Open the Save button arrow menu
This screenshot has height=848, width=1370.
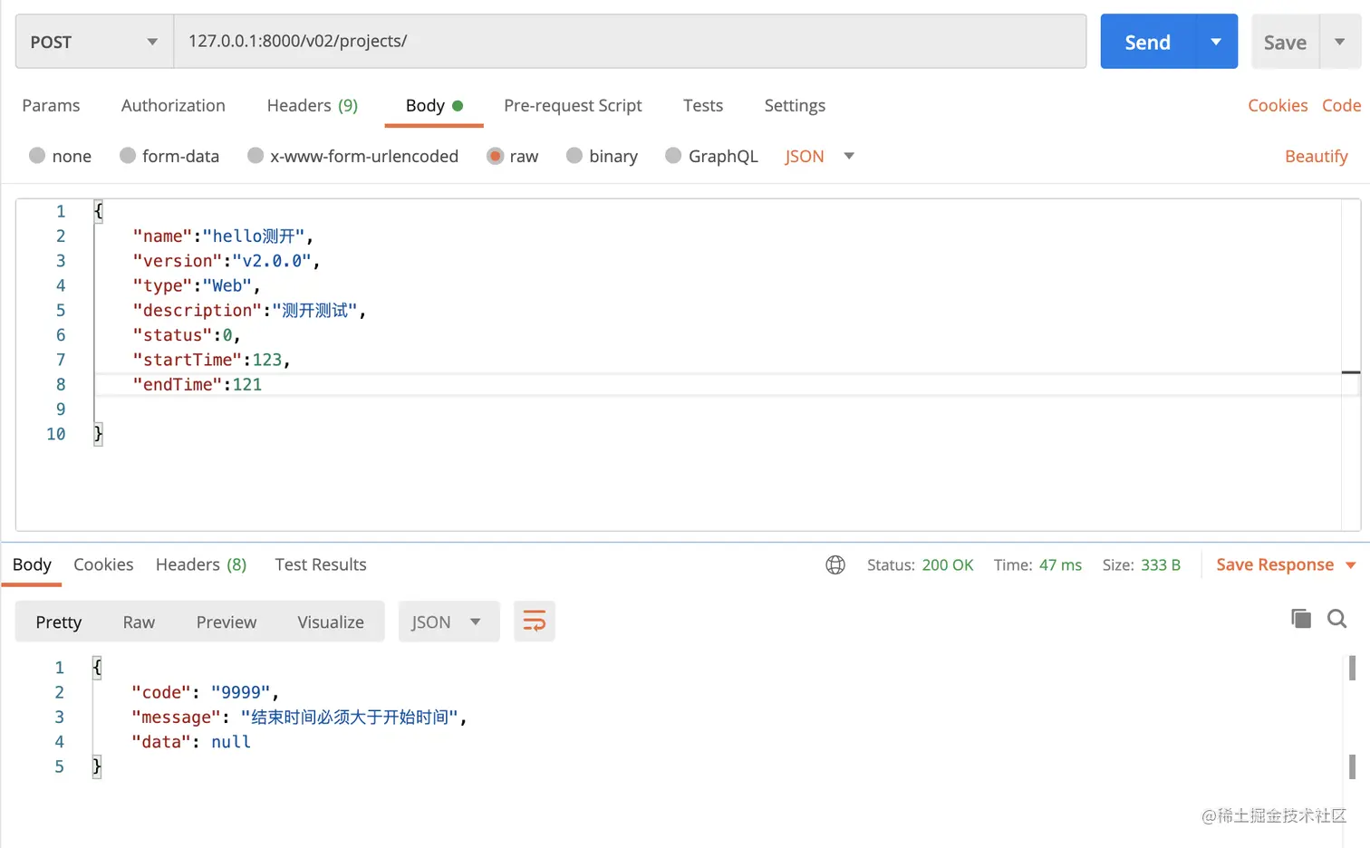click(x=1340, y=42)
